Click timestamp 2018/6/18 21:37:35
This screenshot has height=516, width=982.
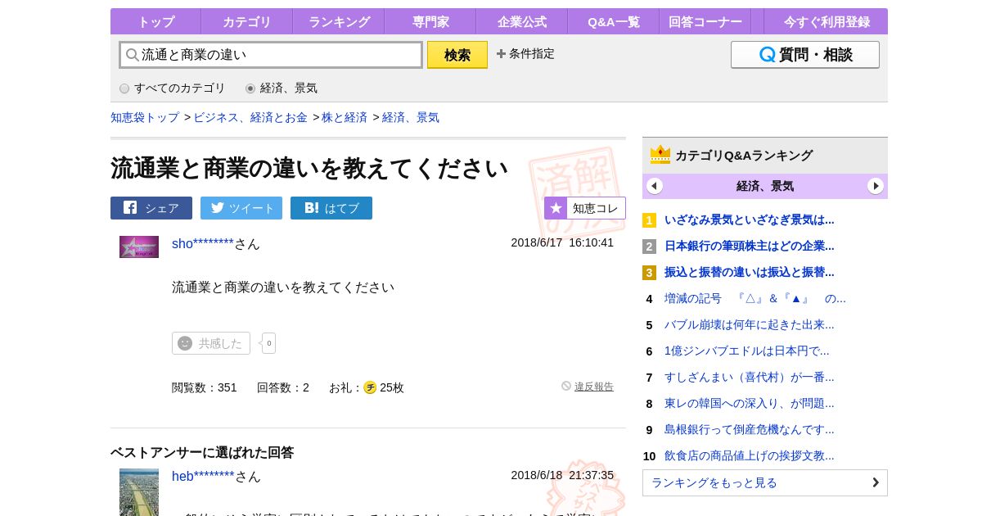click(562, 475)
